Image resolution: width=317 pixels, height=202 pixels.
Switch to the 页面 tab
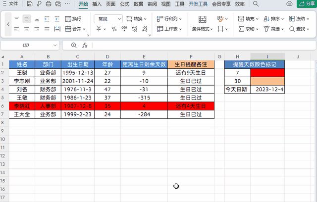pos(111,4)
